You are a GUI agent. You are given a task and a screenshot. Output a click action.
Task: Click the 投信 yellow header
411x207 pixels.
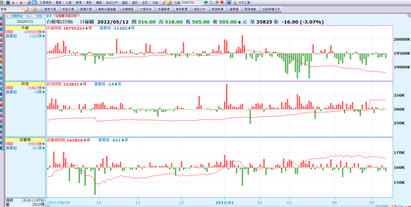pyautogui.click(x=25, y=84)
